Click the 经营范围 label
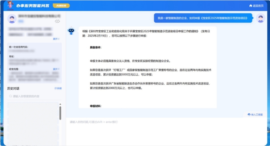This screenshot has width=270, height=146. [14, 69]
